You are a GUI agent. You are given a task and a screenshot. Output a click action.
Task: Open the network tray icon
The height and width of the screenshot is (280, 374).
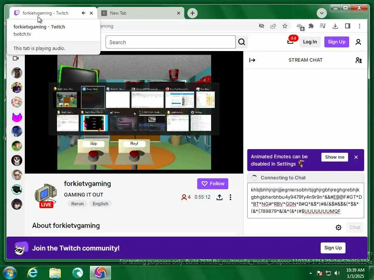click(328, 273)
